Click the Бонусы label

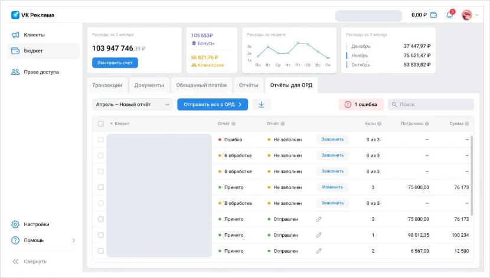point(206,44)
